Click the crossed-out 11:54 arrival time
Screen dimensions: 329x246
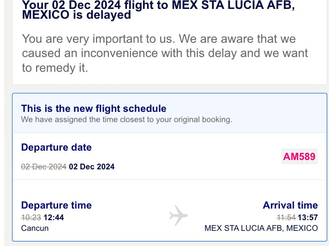coord(286,217)
